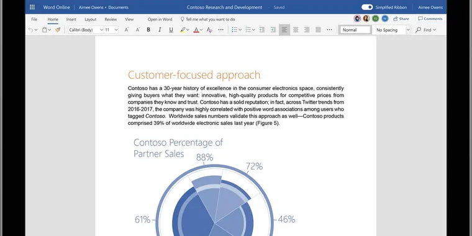Apply the Normal style
Screen dimensions: 472x236
click(355, 30)
